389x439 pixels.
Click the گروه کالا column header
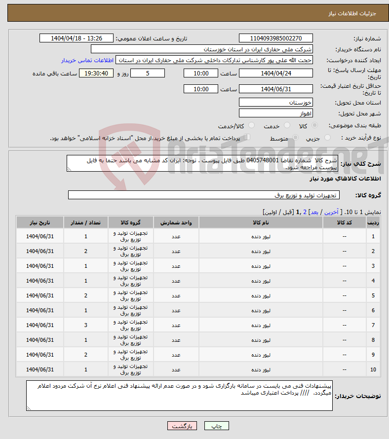pyautogui.click(x=131, y=222)
